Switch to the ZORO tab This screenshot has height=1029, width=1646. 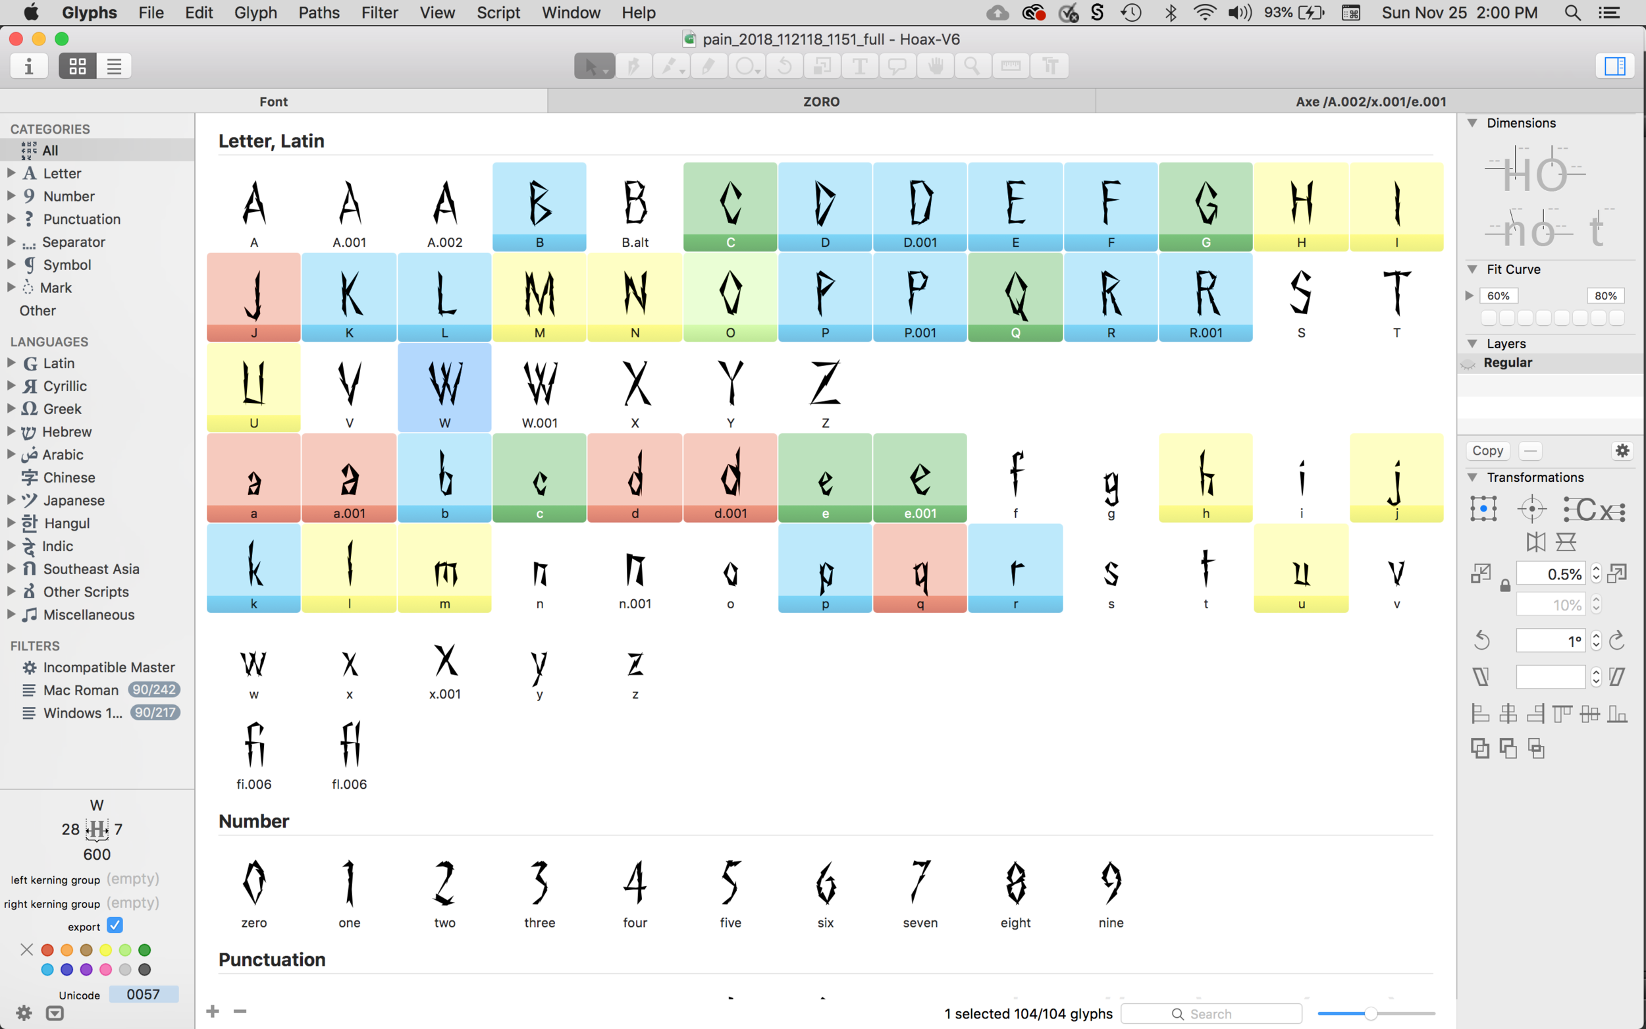820,101
